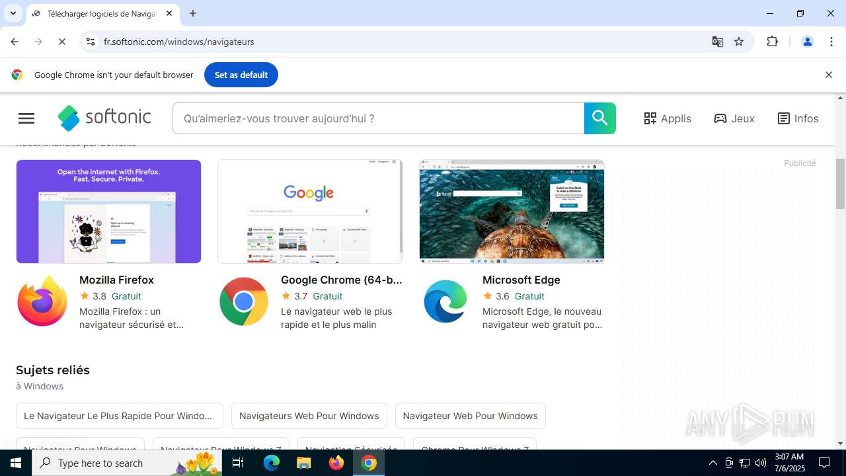Screen dimensions: 846x476
Task: Click the Microsoft Edge logo icon
Action: [x=445, y=301]
